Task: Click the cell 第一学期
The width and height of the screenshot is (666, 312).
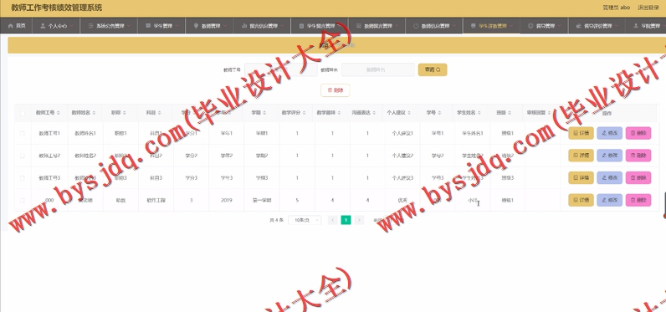Action: tap(262, 201)
